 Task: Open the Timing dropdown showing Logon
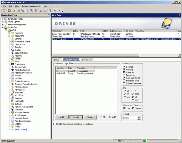pyautogui.click(x=139, y=118)
